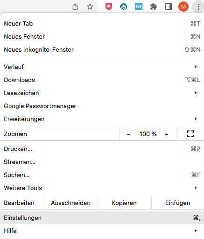Expand the Weitere Tools submenu
The width and height of the screenshot is (204, 239).
point(102,188)
